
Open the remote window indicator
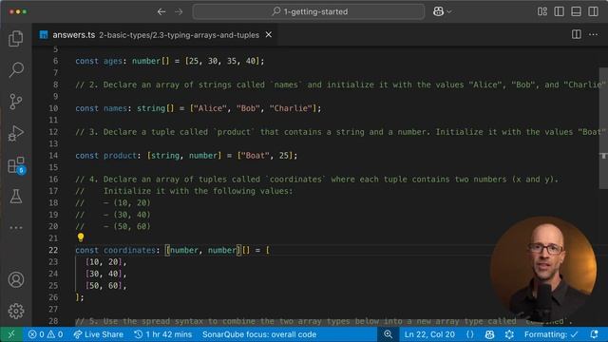tap(10, 334)
